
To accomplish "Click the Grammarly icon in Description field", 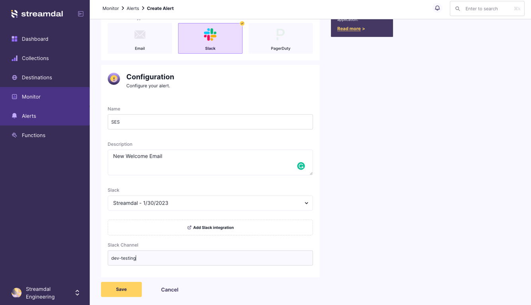I will 301,166.
